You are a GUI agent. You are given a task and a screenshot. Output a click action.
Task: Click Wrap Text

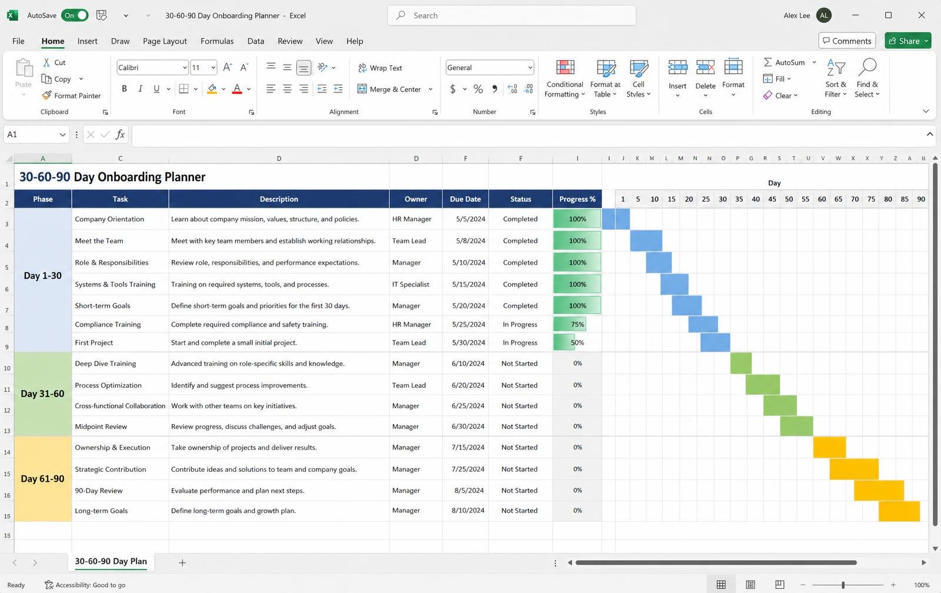[380, 68]
